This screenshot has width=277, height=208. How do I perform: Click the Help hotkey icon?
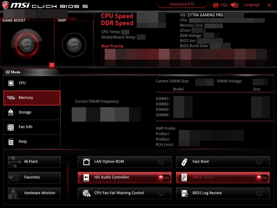tap(11, 142)
